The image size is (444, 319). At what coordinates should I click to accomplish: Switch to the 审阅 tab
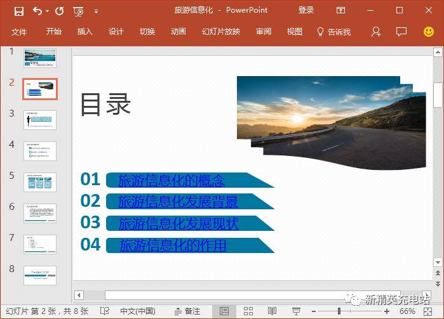coord(264,31)
